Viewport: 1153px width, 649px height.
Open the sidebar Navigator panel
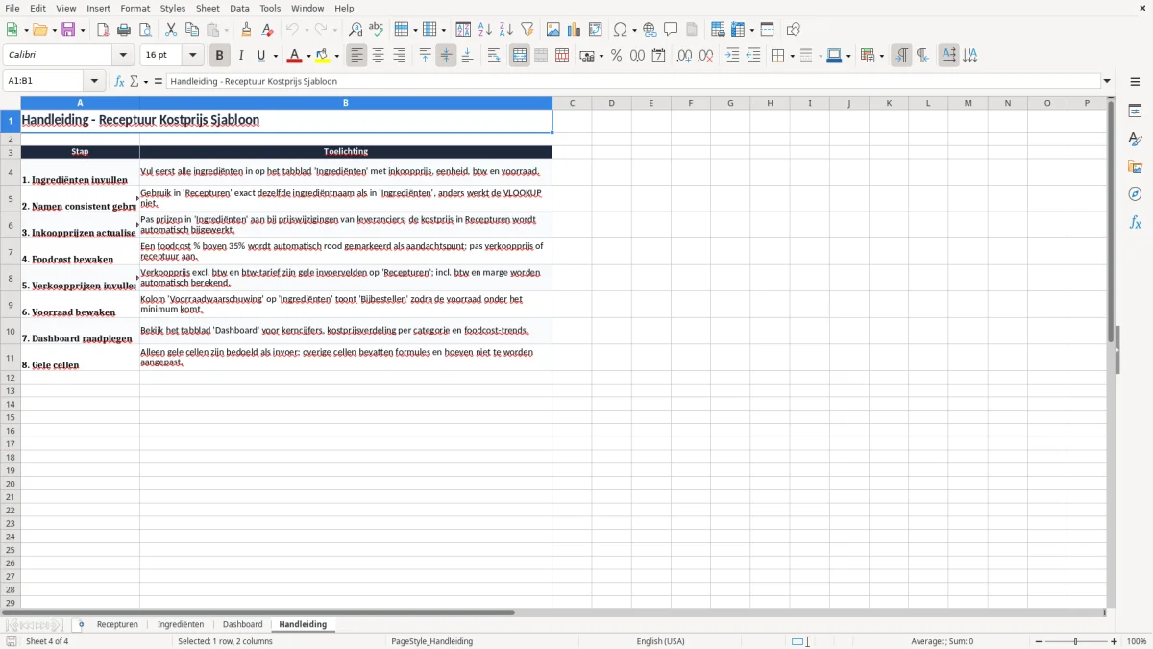pos(1135,194)
